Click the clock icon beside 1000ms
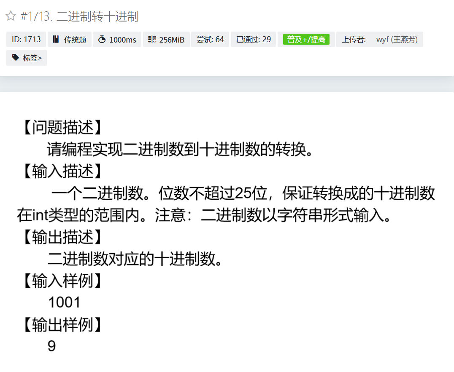This screenshot has width=454, height=372. [x=102, y=40]
